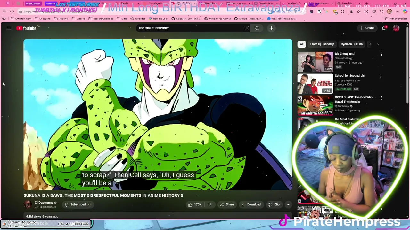Image resolution: width=410 pixels, height=230 pixels.
Task: Open options menu for GOKU BLACK video
Action: (381, 98)
